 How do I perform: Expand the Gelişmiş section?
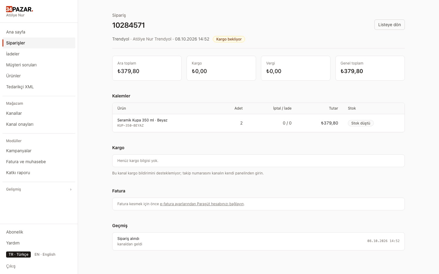coord(39,189)
